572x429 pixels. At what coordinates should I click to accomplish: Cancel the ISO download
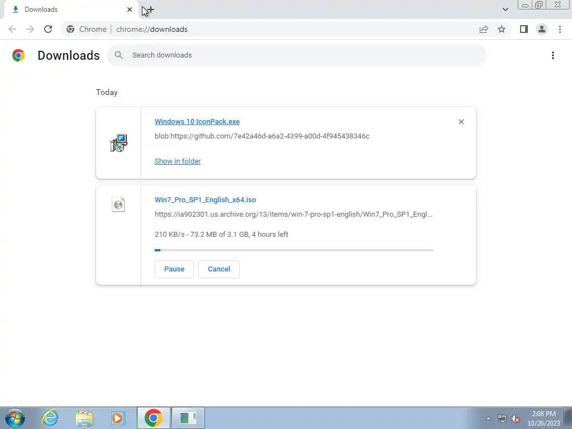click(x=219, y=269)
